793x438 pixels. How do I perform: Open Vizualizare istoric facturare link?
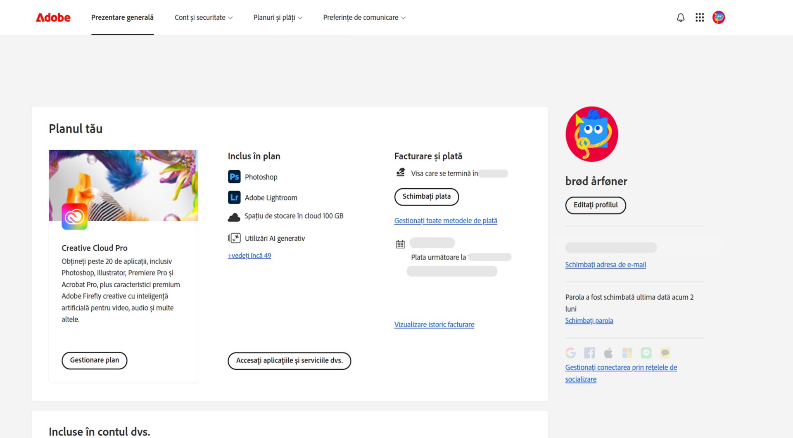pos(434,324)
